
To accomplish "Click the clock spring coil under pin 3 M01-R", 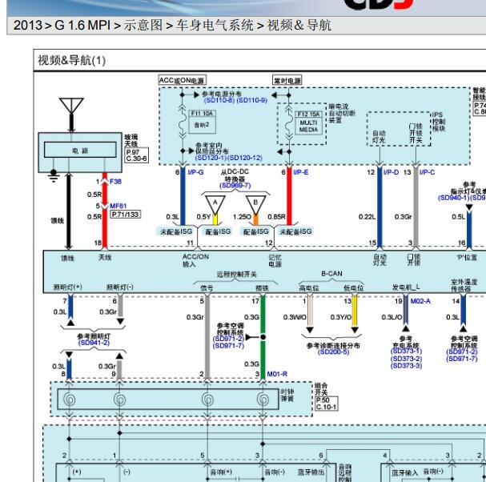I will [263, 400].
